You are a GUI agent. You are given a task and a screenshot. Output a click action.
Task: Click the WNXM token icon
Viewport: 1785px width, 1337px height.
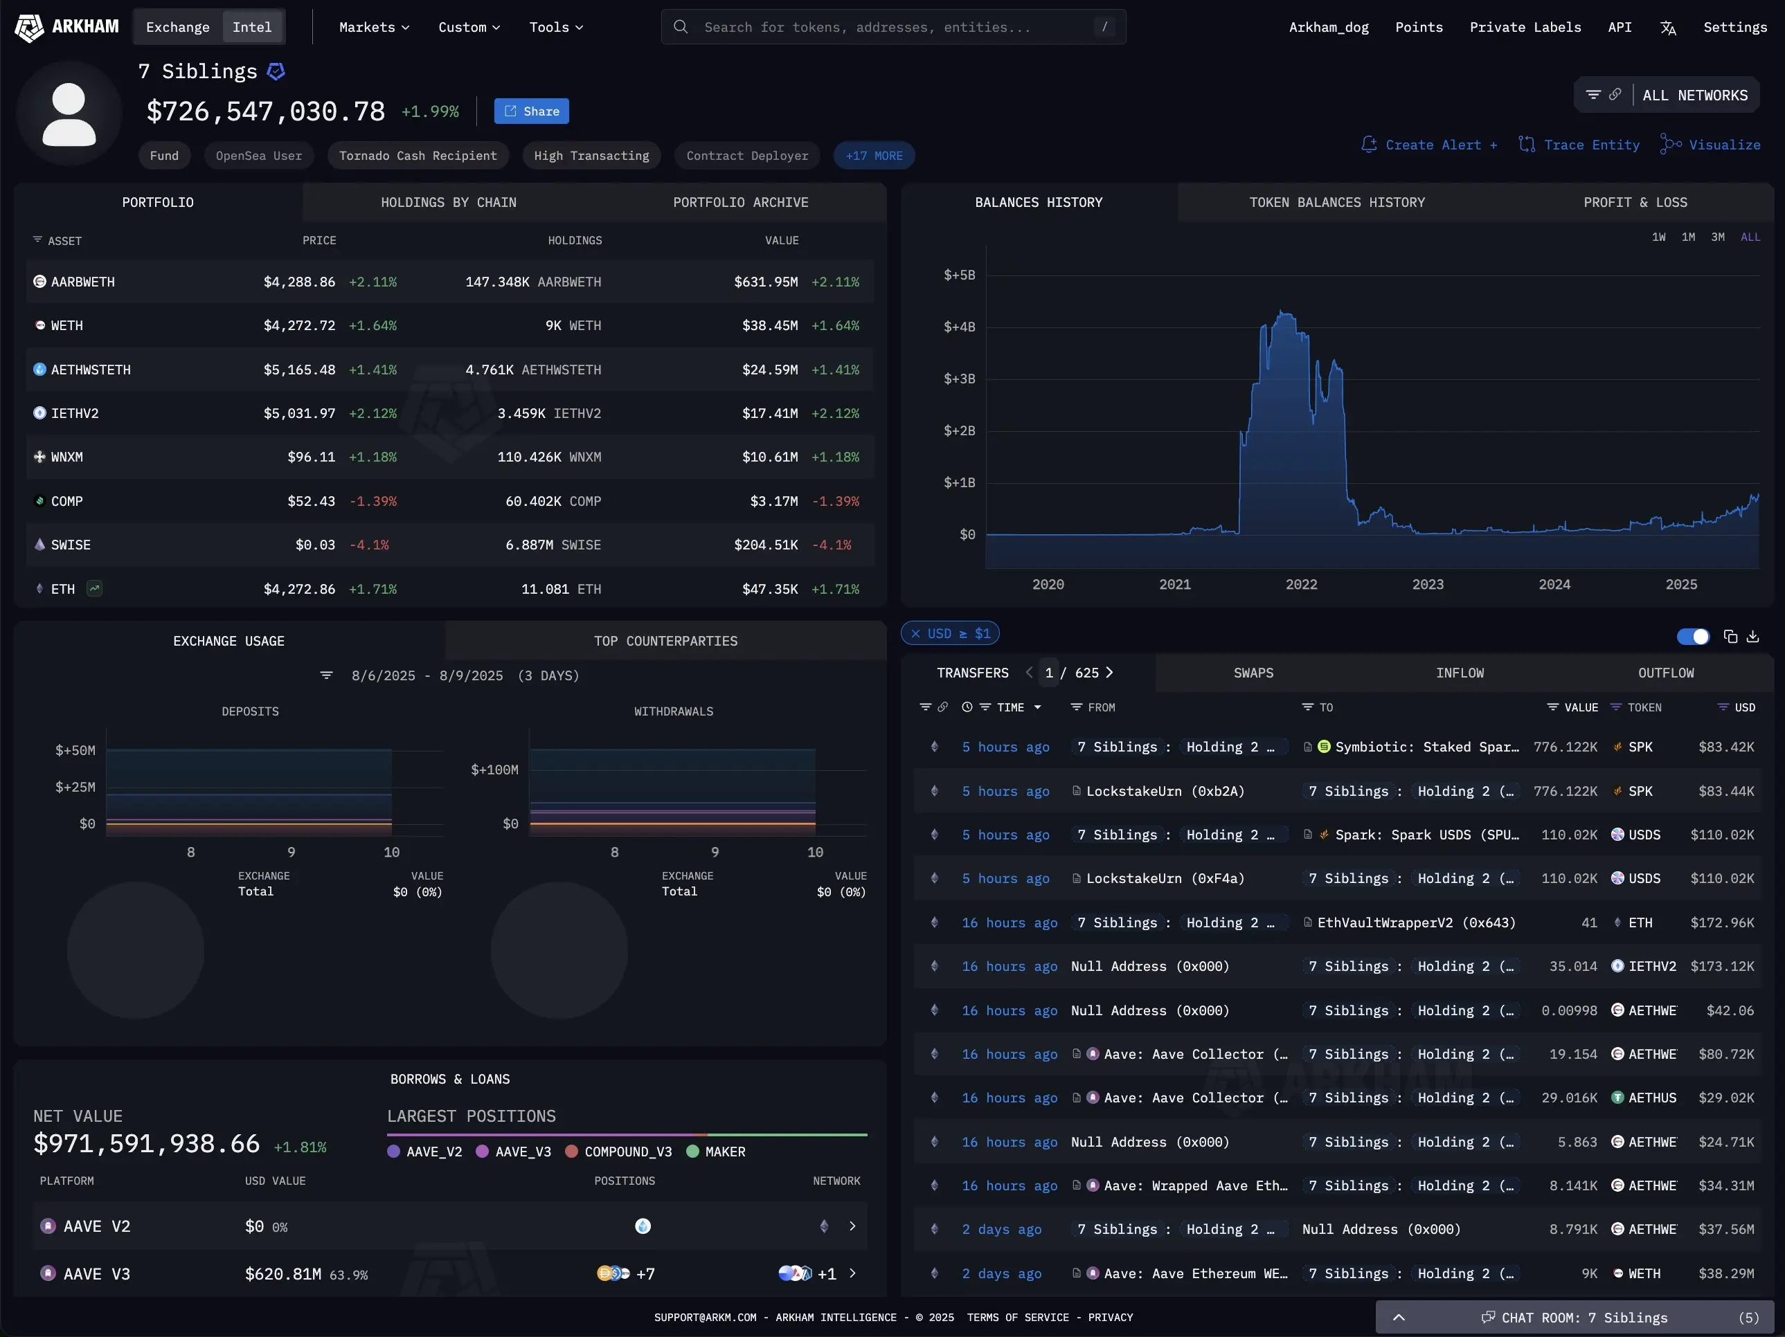(39, 457)
